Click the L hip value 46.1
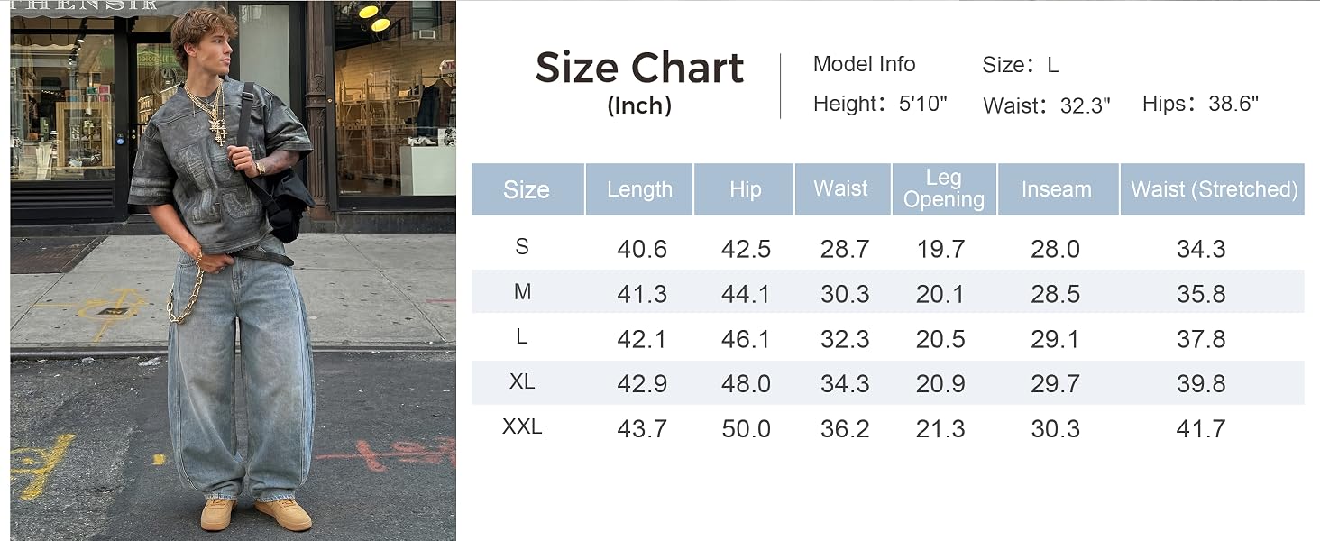This screenshot has height=541, width=1320. (746, 339)
